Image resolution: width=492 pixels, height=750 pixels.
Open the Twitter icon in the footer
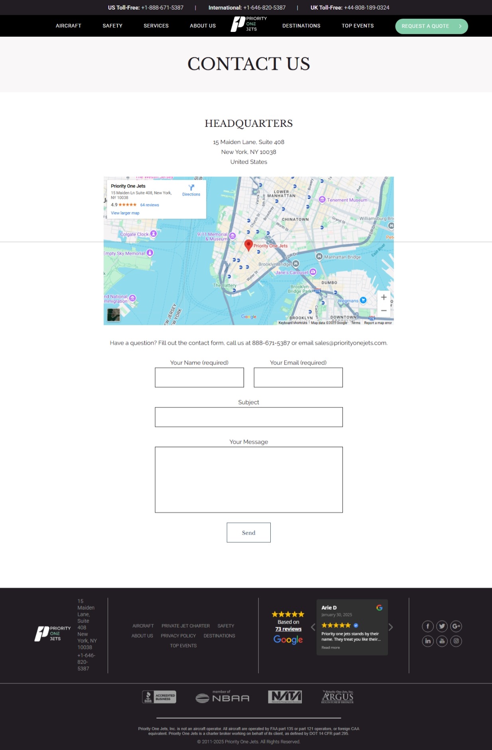click(442, 626)
